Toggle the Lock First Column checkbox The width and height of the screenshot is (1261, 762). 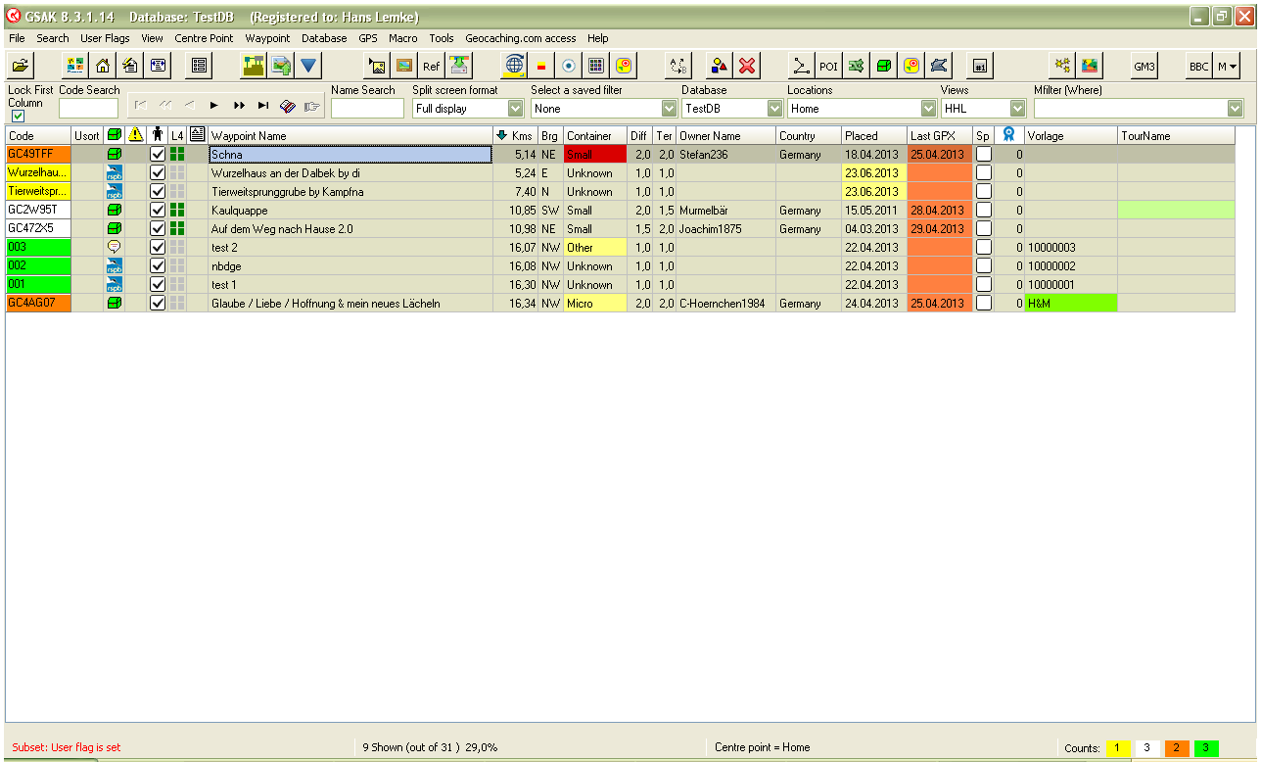(18, 116)
